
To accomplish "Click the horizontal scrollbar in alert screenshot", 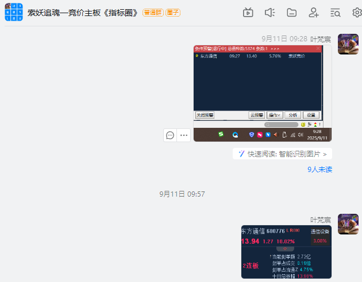I will tap(281, 124).
